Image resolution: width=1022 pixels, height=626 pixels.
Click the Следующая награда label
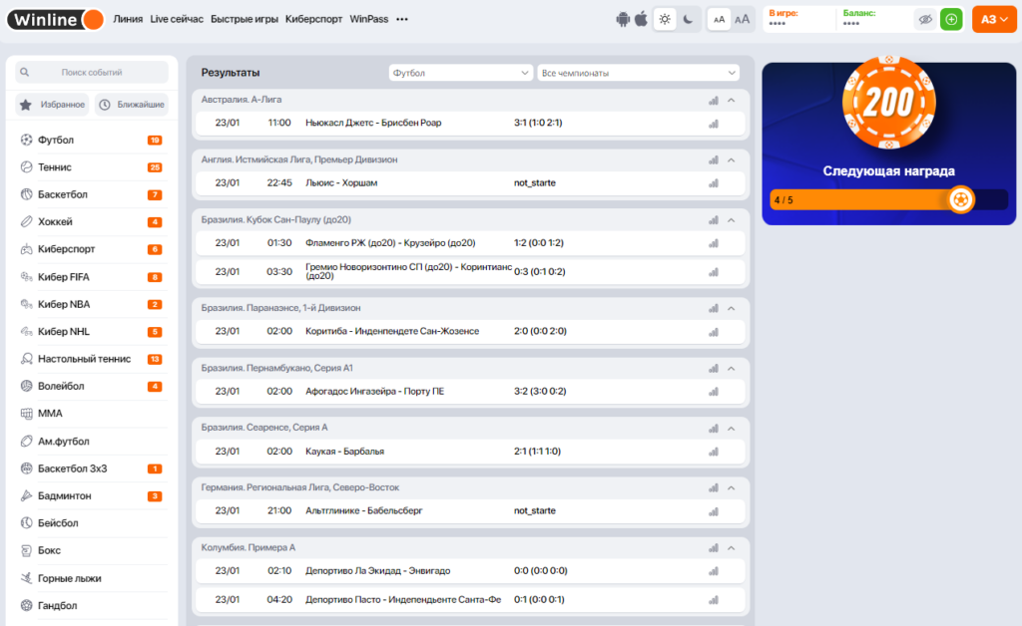click(888, 170)
